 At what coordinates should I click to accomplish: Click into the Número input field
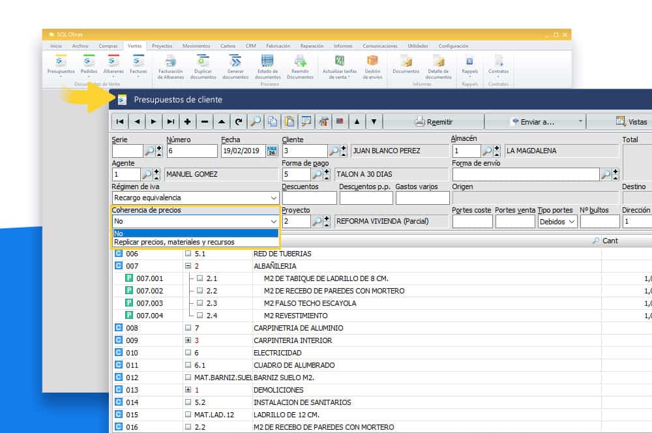(192, 151)
